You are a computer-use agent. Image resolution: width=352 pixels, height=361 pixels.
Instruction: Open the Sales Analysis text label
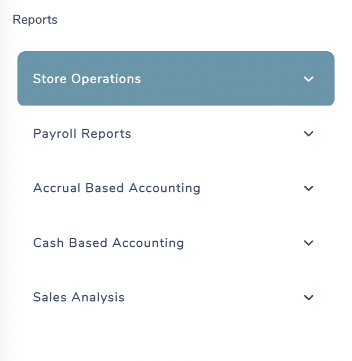(x=79, y=298)
